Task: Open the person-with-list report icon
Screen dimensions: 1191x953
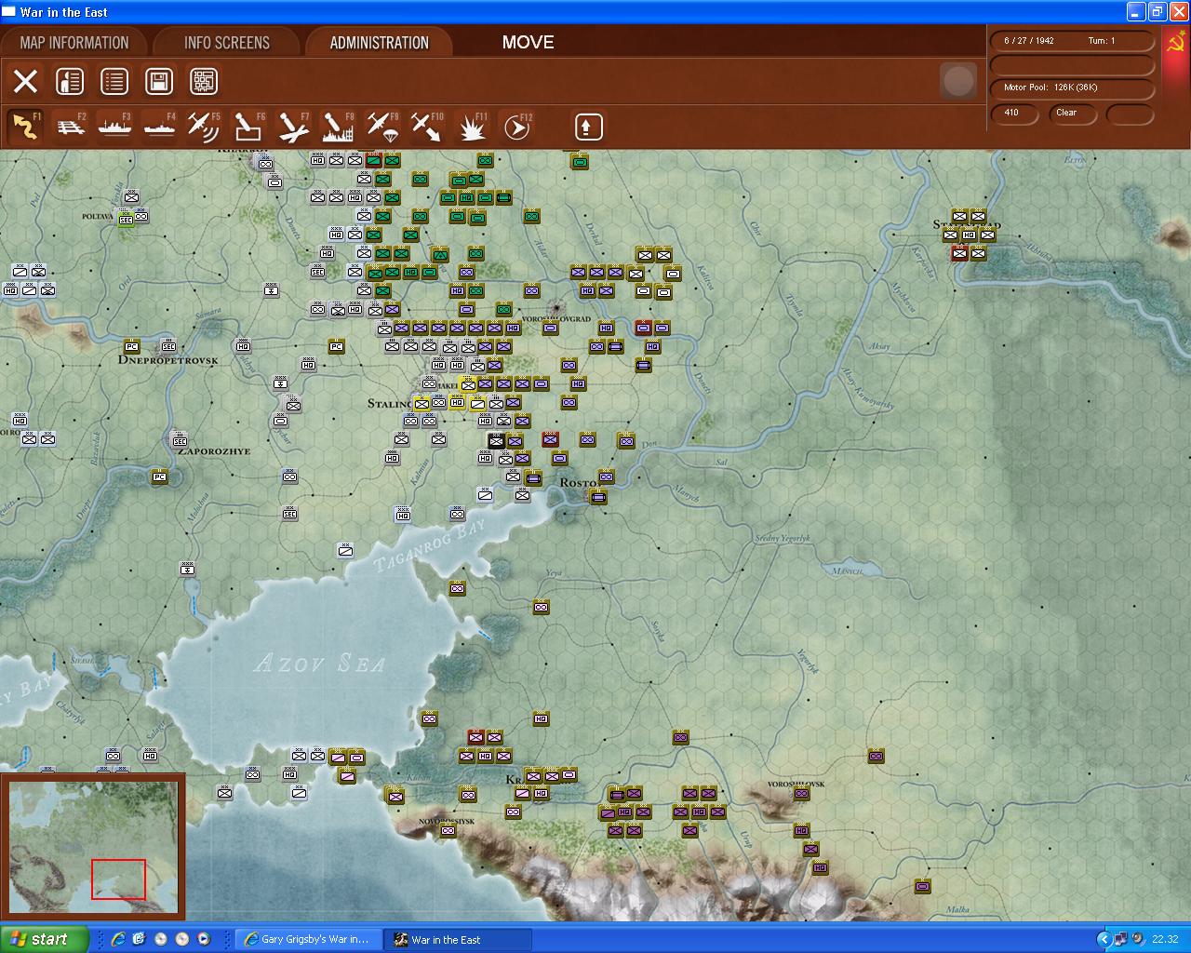Action: point(70,81)
